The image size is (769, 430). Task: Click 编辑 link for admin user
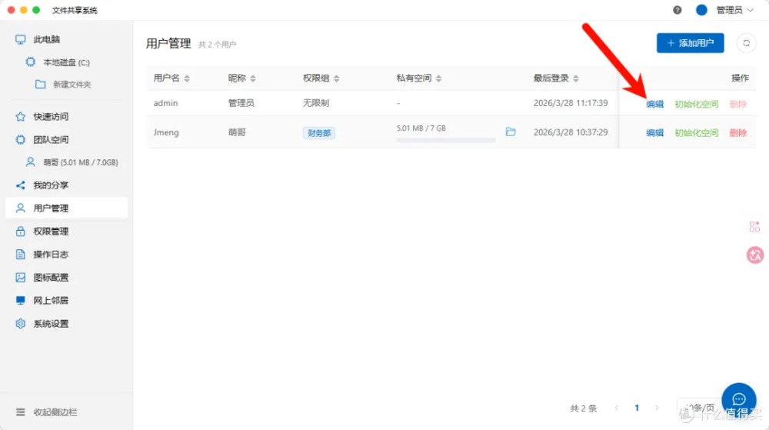(654, 104)
